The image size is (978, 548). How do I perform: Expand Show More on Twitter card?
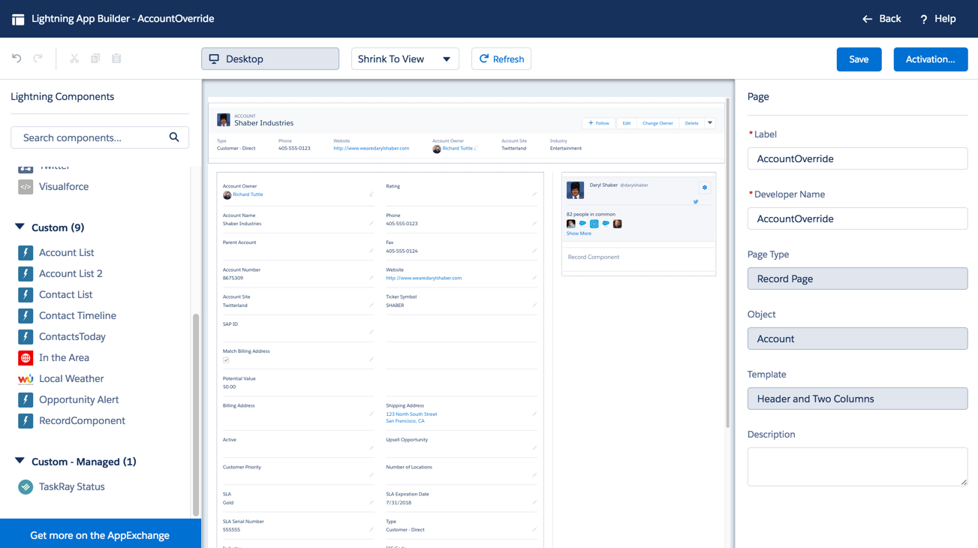(x=579, y=233)
